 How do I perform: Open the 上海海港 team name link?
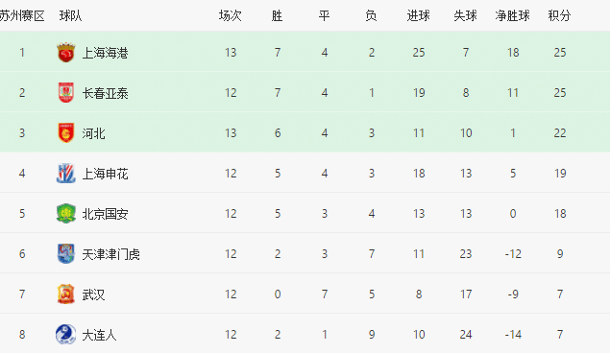(105, 53)
